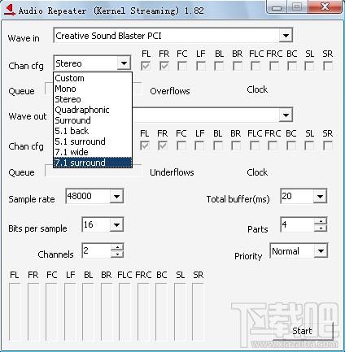Open the Wave in device dropdown arrow
345x352 pixels.
(x=286, y=36)
